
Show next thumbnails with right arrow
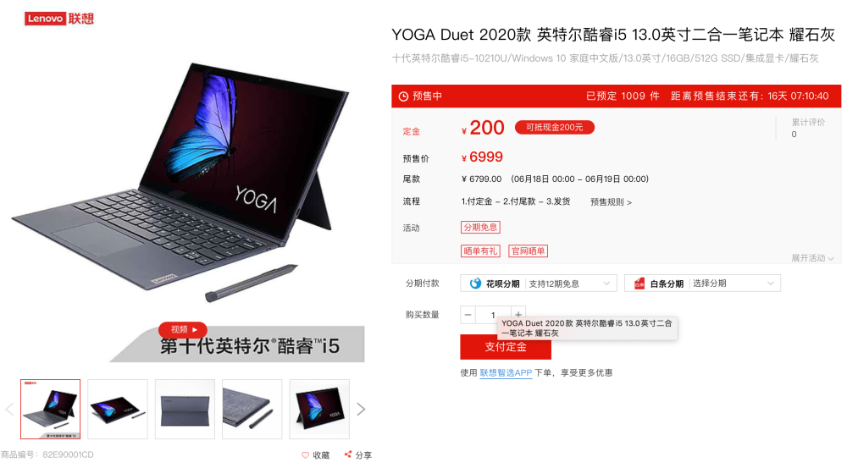(361, 409)
